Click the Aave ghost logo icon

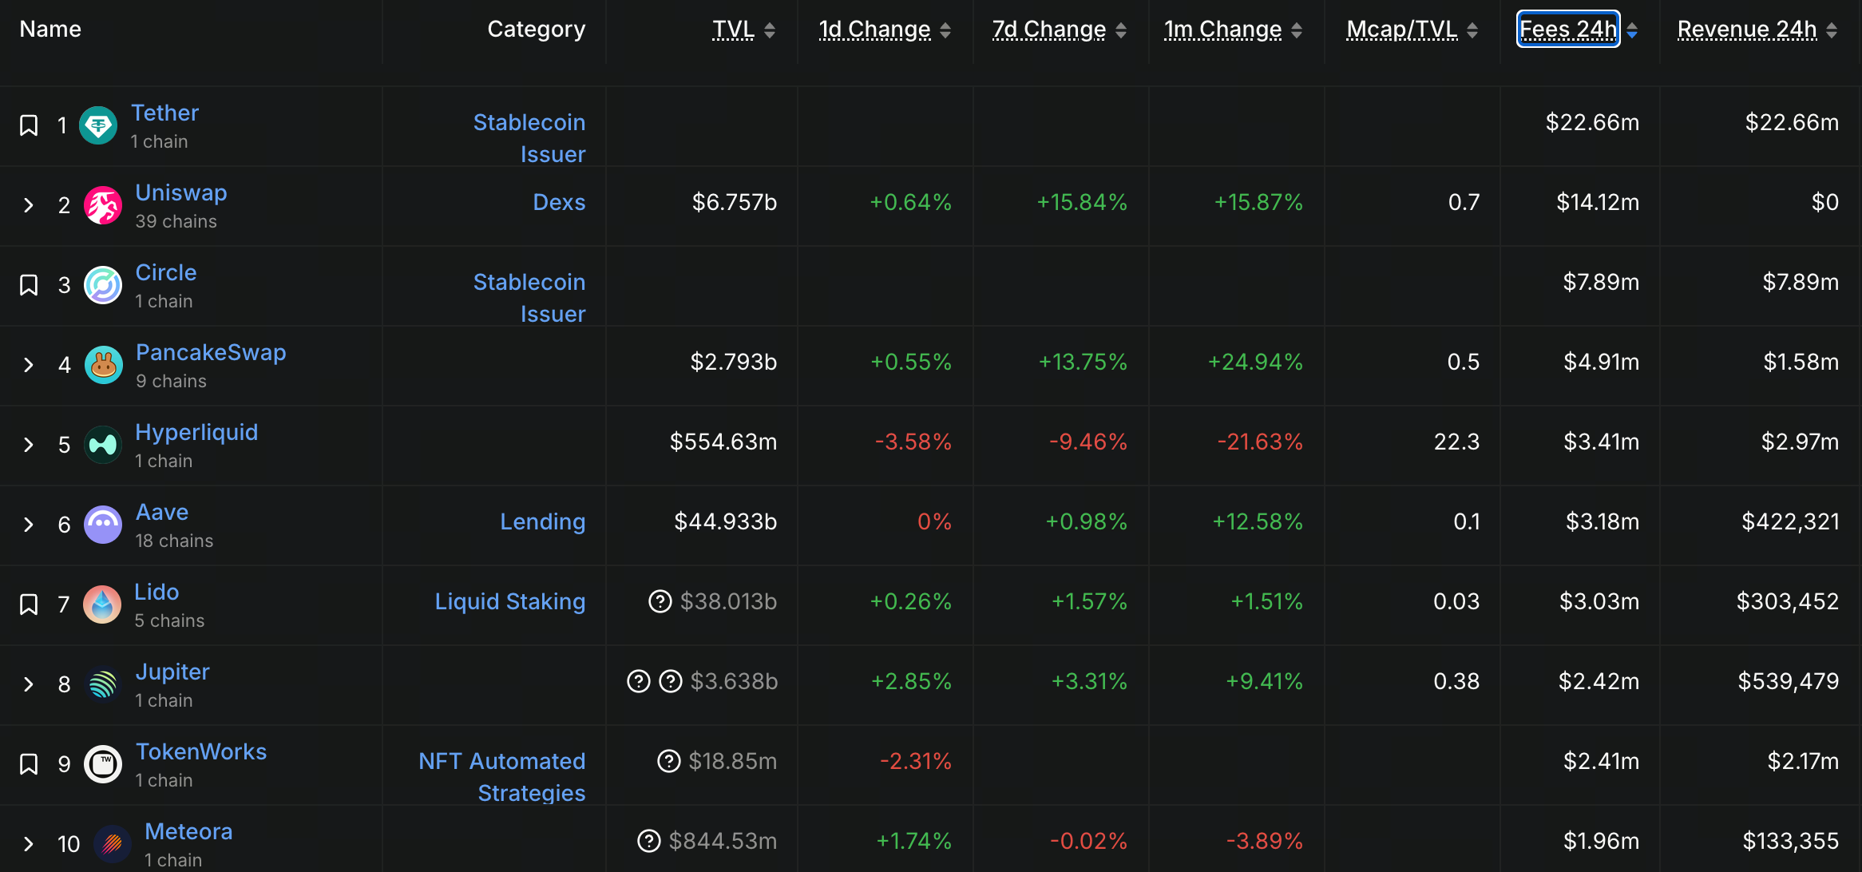pos(103,525)
